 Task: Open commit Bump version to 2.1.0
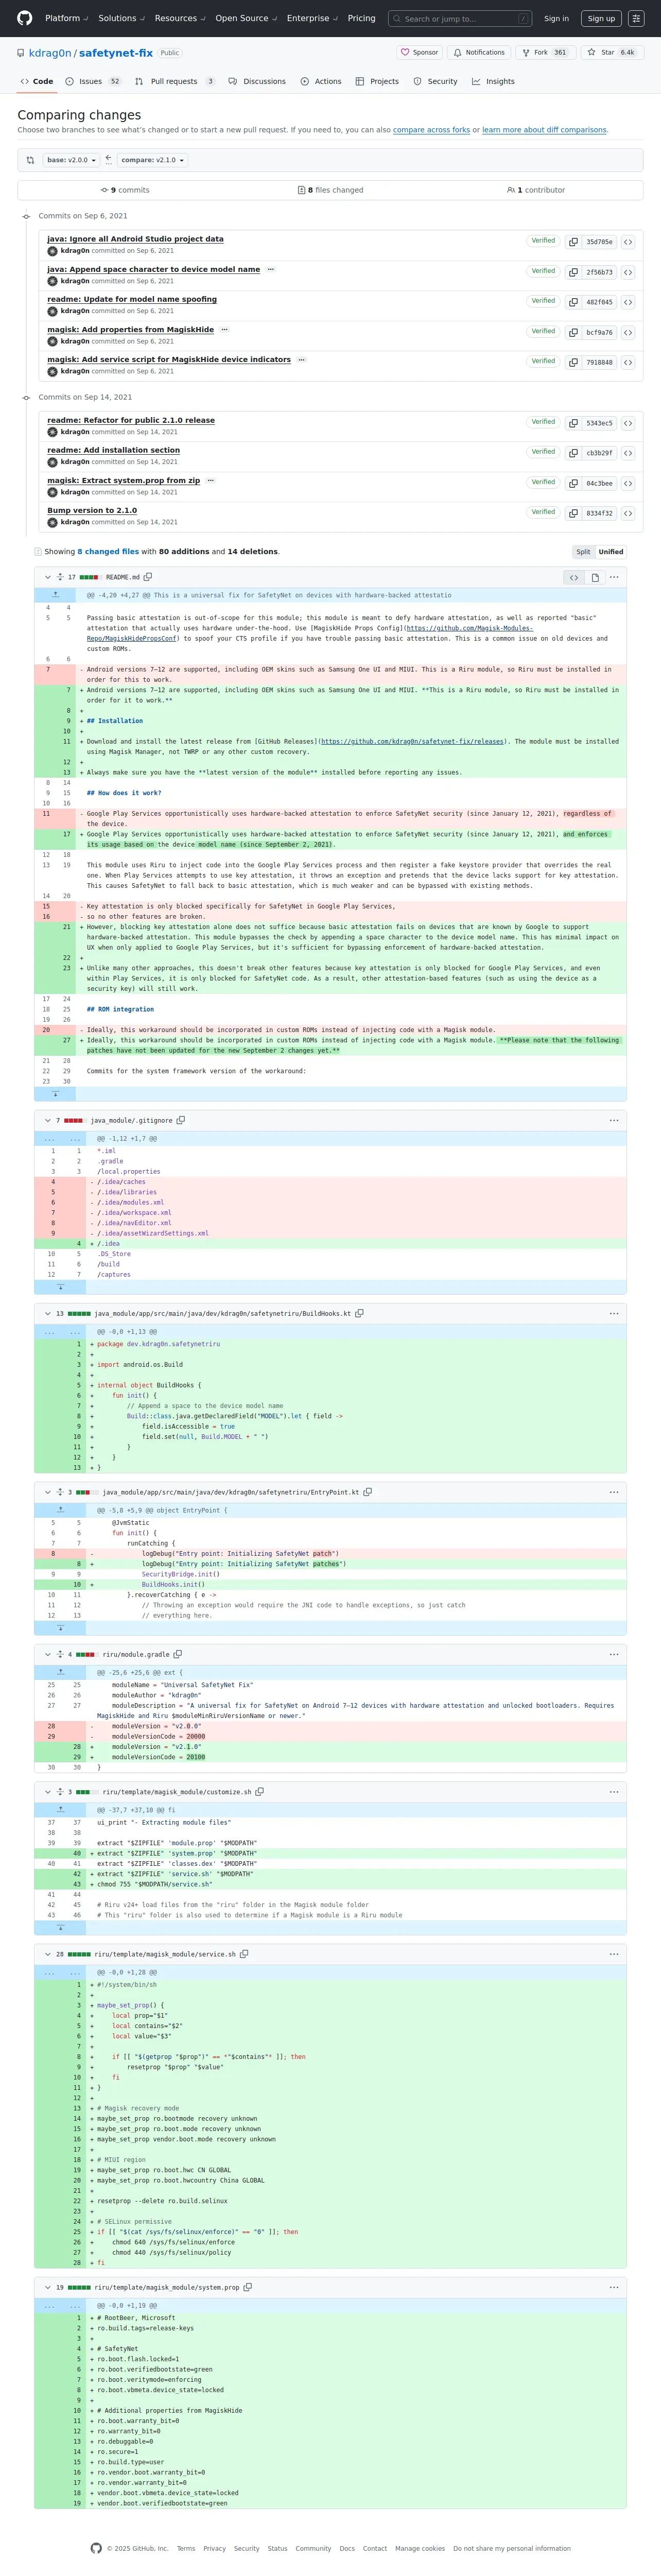92,510
